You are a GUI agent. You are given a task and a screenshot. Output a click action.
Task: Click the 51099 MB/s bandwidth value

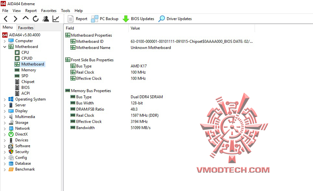(x=140, y=128)
